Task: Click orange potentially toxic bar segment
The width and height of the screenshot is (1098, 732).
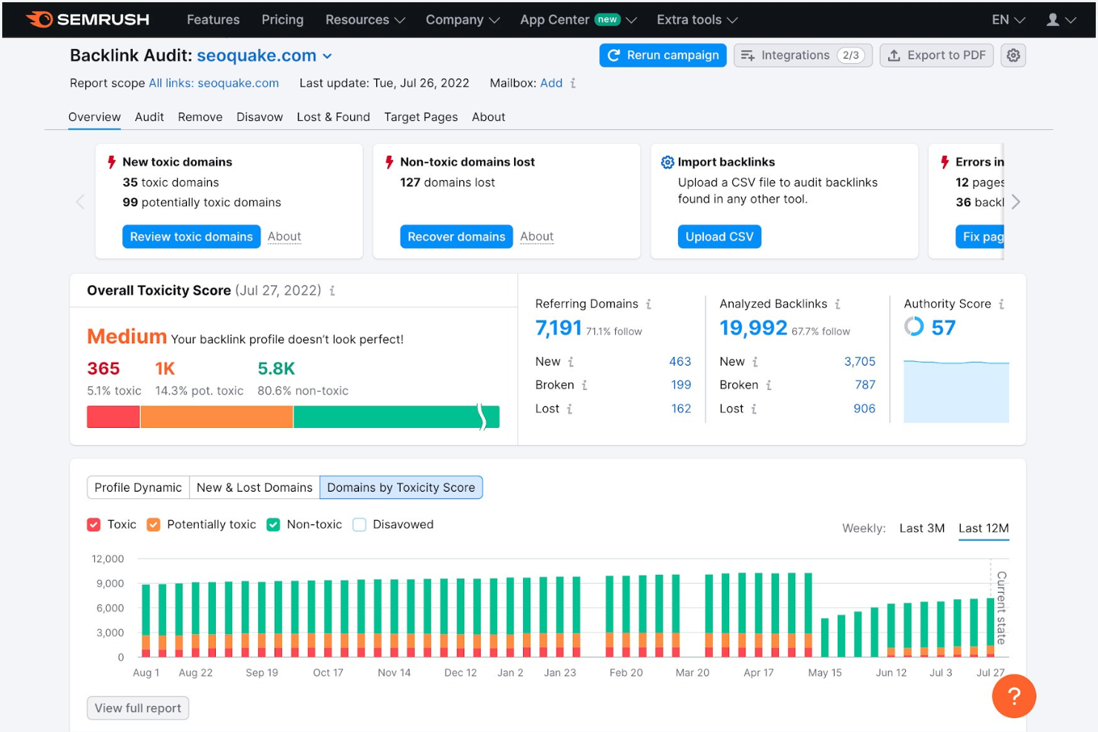Action: (x=217, y=417)
